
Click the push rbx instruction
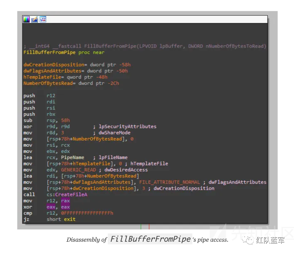click(39, 114)
